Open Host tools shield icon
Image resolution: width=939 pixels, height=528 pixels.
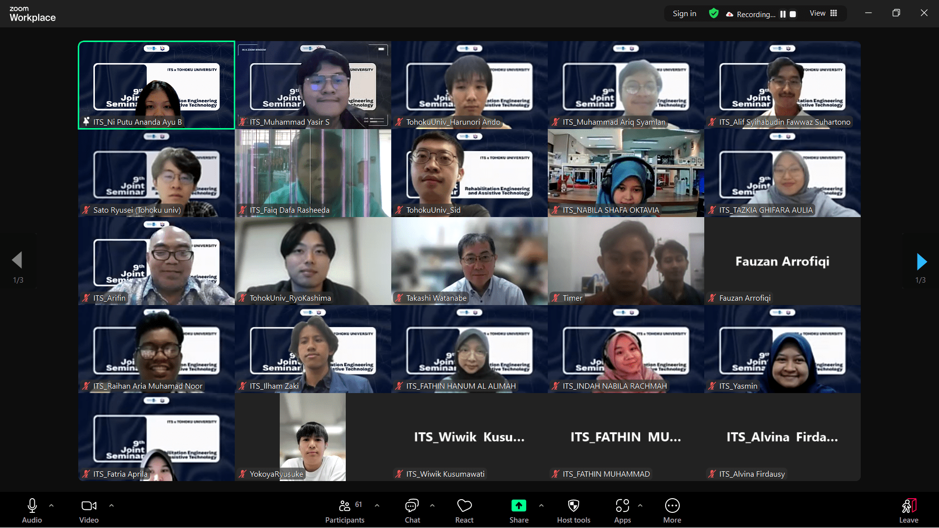point(574,506)
